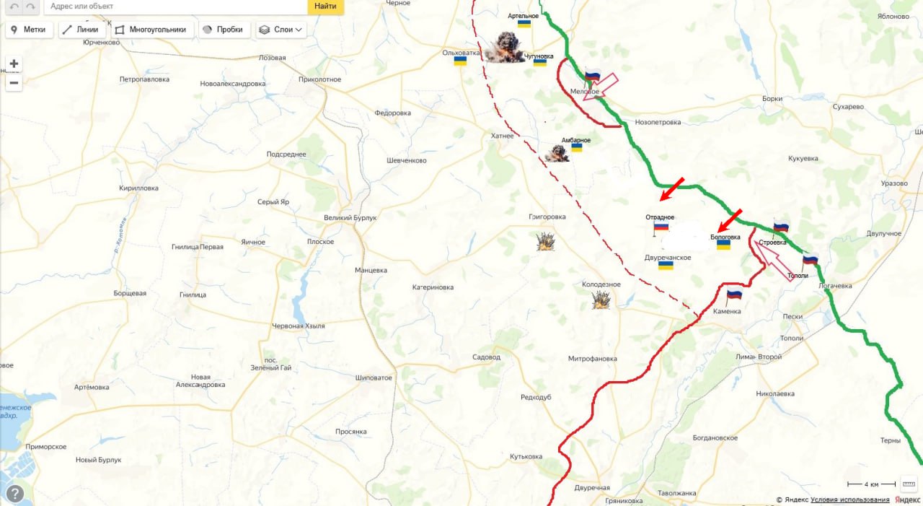Click the address search input field
The image size is (923, 506).
[x=175, y=6]
